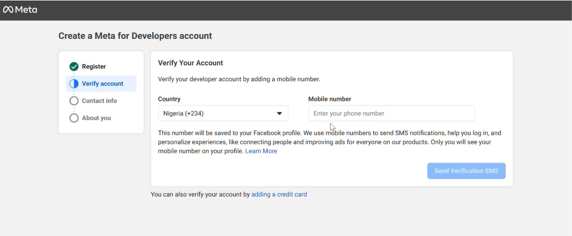Click the green Register checkmark icon

(74, 67)
